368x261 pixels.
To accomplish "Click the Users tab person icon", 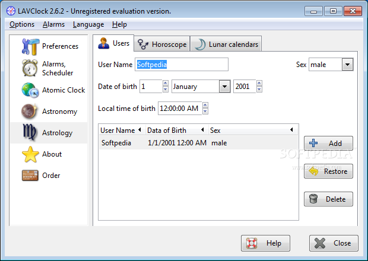I will tap(103, 43).
